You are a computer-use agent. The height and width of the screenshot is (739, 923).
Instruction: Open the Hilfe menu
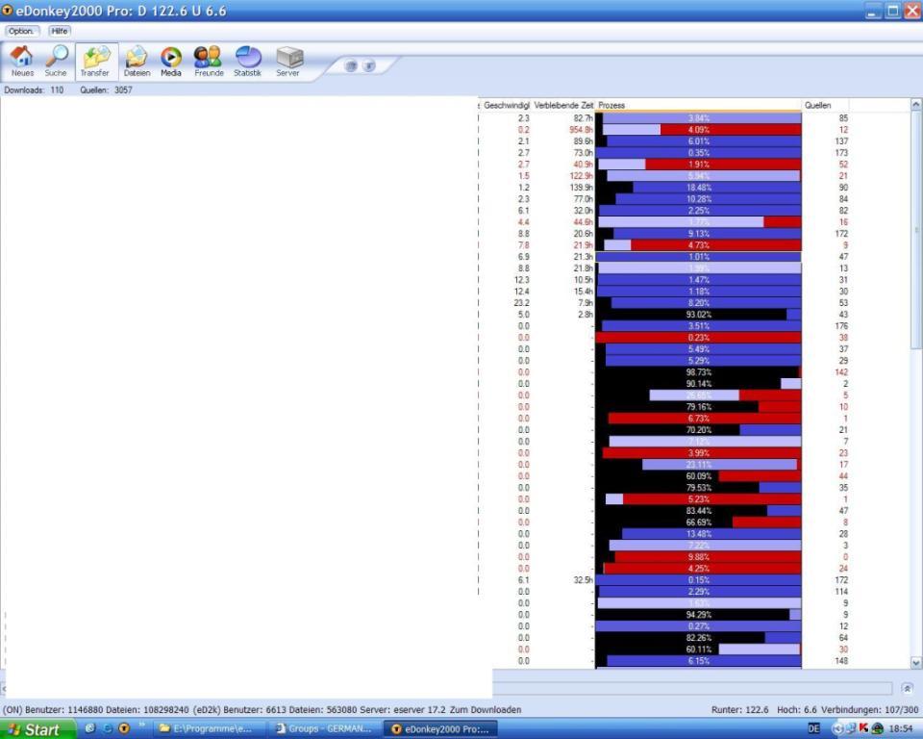[60, 31]
